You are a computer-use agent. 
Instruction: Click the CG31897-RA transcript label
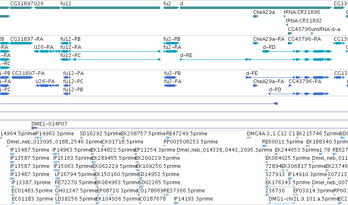coord(27,39)
